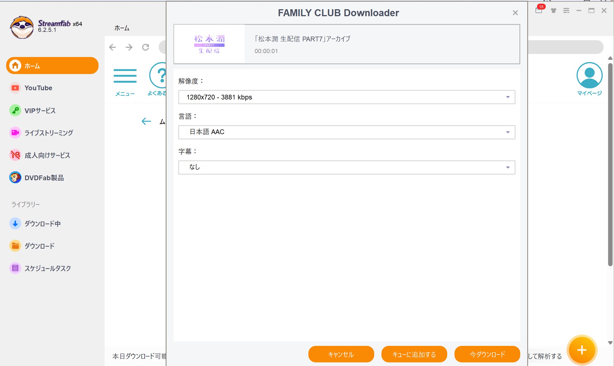This screenshot has width=614, height=366.
Task: Click the green VIP key icon
Action: pyautogui.click(x=15, y=110)
